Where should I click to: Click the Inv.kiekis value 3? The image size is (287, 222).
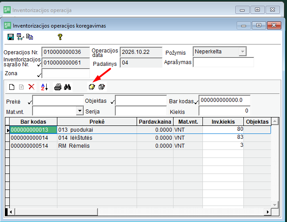(x=223, y=146)
